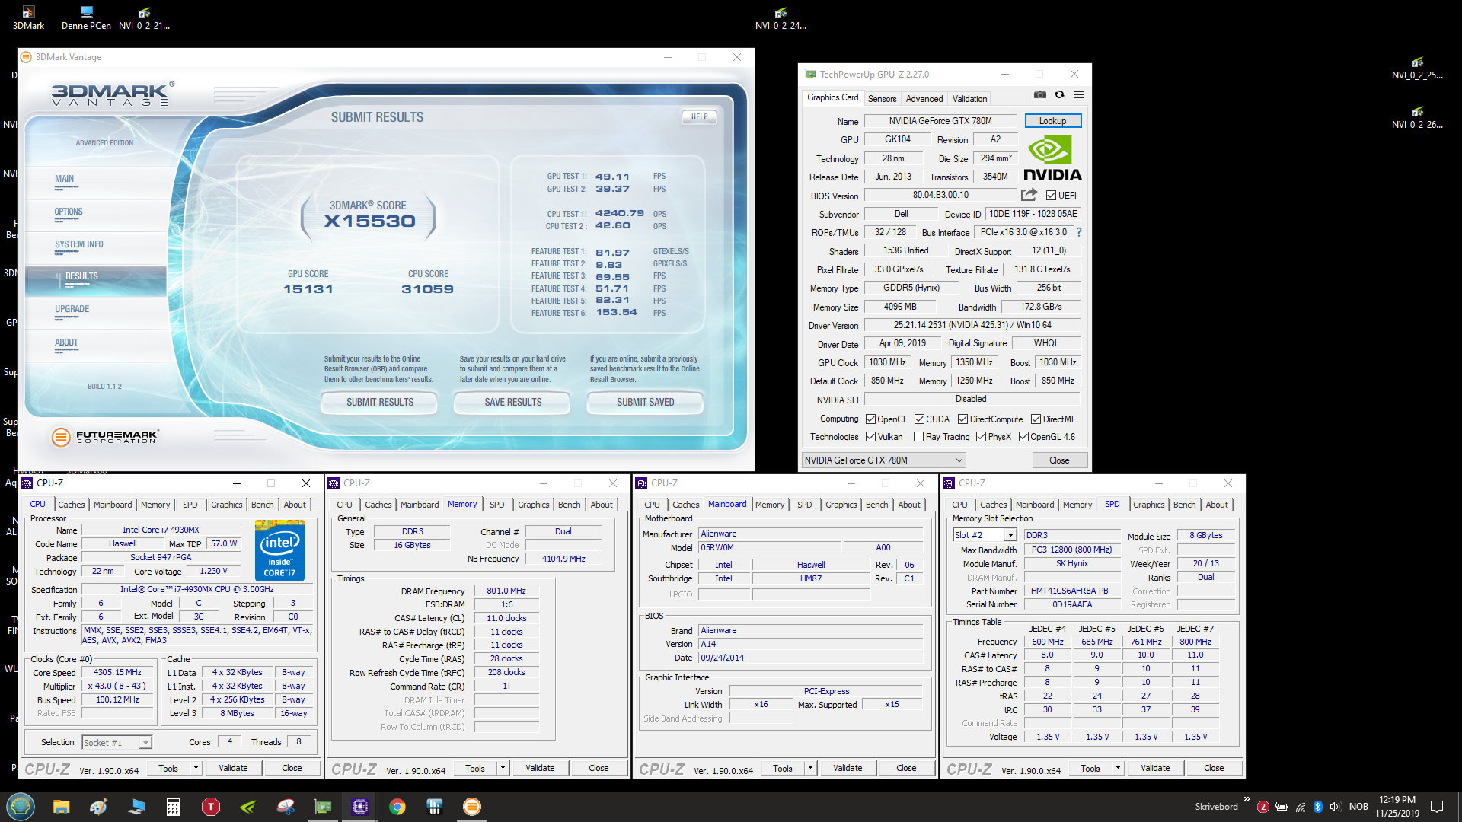Expand Tools arrow in CPU-Z Mainboard-tab window
Screen dimensions: 1462x822
(x=811, y=768)
